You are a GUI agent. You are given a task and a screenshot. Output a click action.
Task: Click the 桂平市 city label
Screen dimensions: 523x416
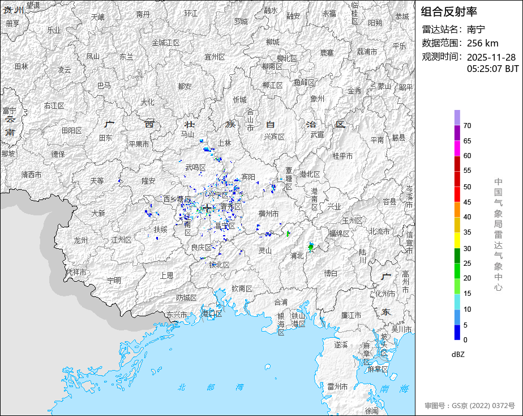pos(342,156)
